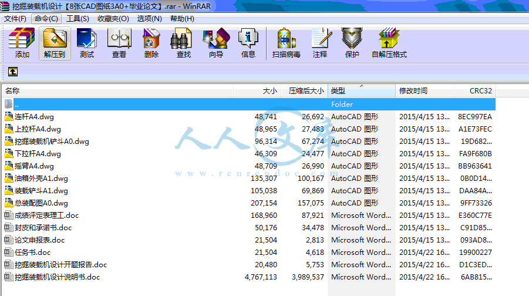Click the size value 4,767,113
Screen dimensions: 529x296
261,277
